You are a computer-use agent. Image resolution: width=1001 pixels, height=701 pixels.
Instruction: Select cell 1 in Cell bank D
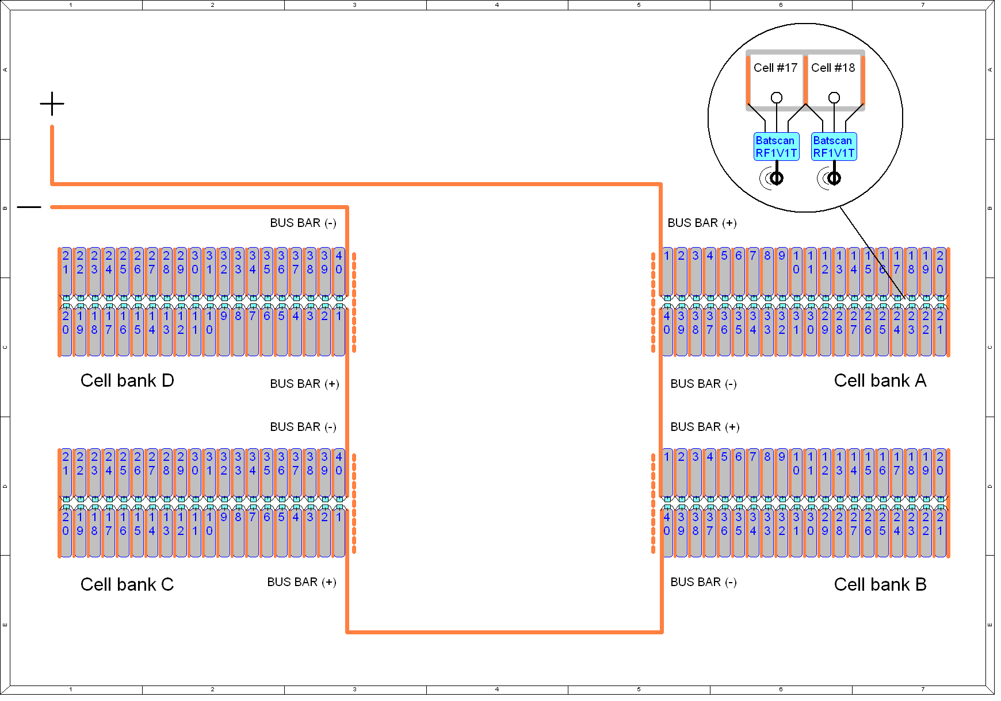coord(339,332)
